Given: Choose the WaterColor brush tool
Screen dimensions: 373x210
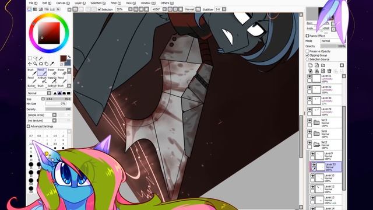Looking at the screenshot, I should coord(52,80).
